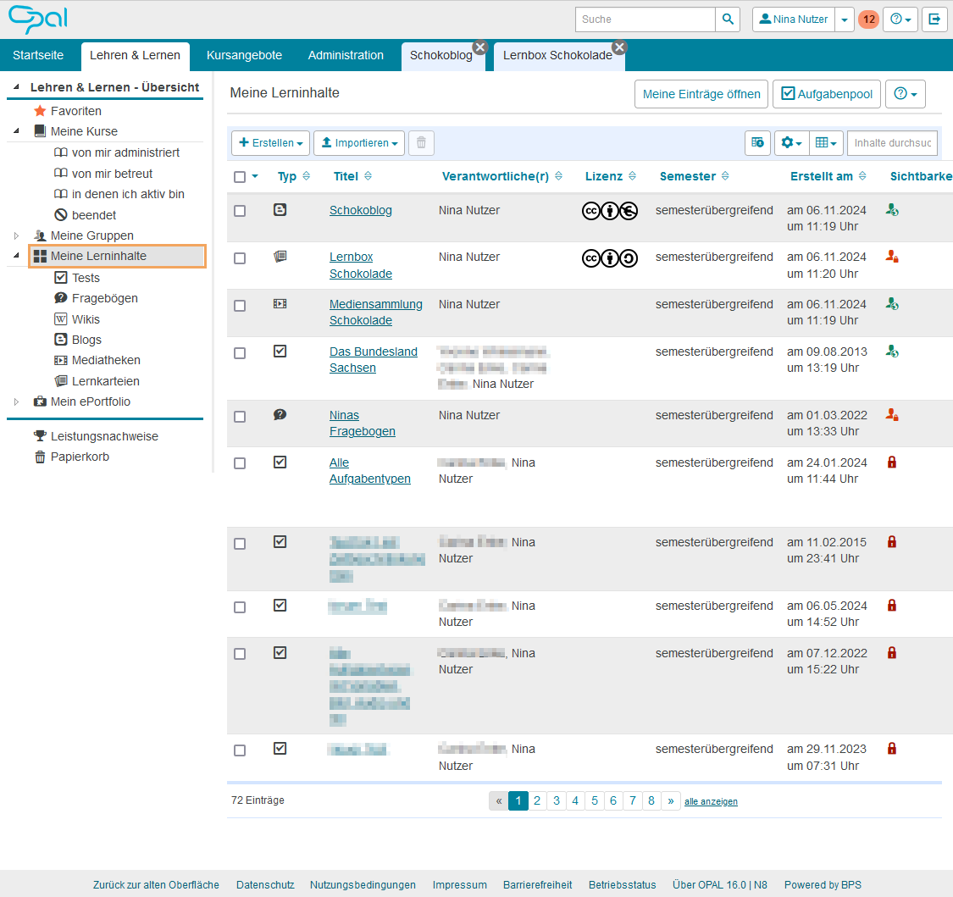
Task: Open the user menu dropdown arrow
Action: pyautogui.click(x=845, y=19)
